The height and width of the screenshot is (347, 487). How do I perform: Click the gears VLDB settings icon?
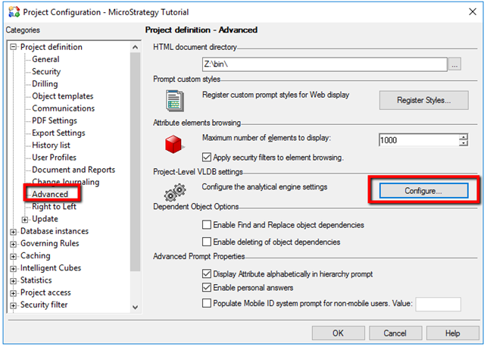pyautogui.click(x=176, y=190)
